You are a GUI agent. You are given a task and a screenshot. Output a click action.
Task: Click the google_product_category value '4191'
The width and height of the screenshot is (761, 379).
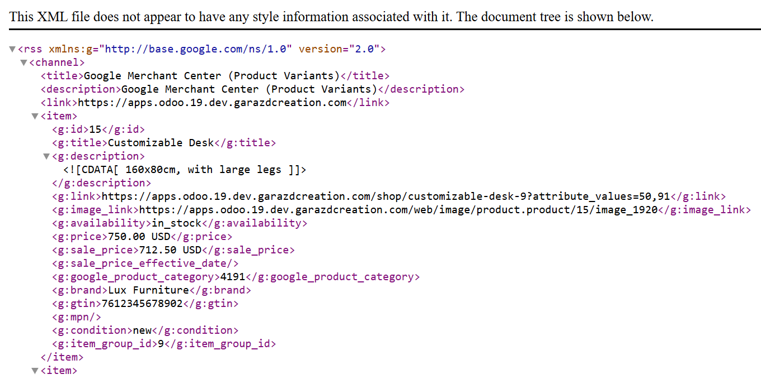233,277
